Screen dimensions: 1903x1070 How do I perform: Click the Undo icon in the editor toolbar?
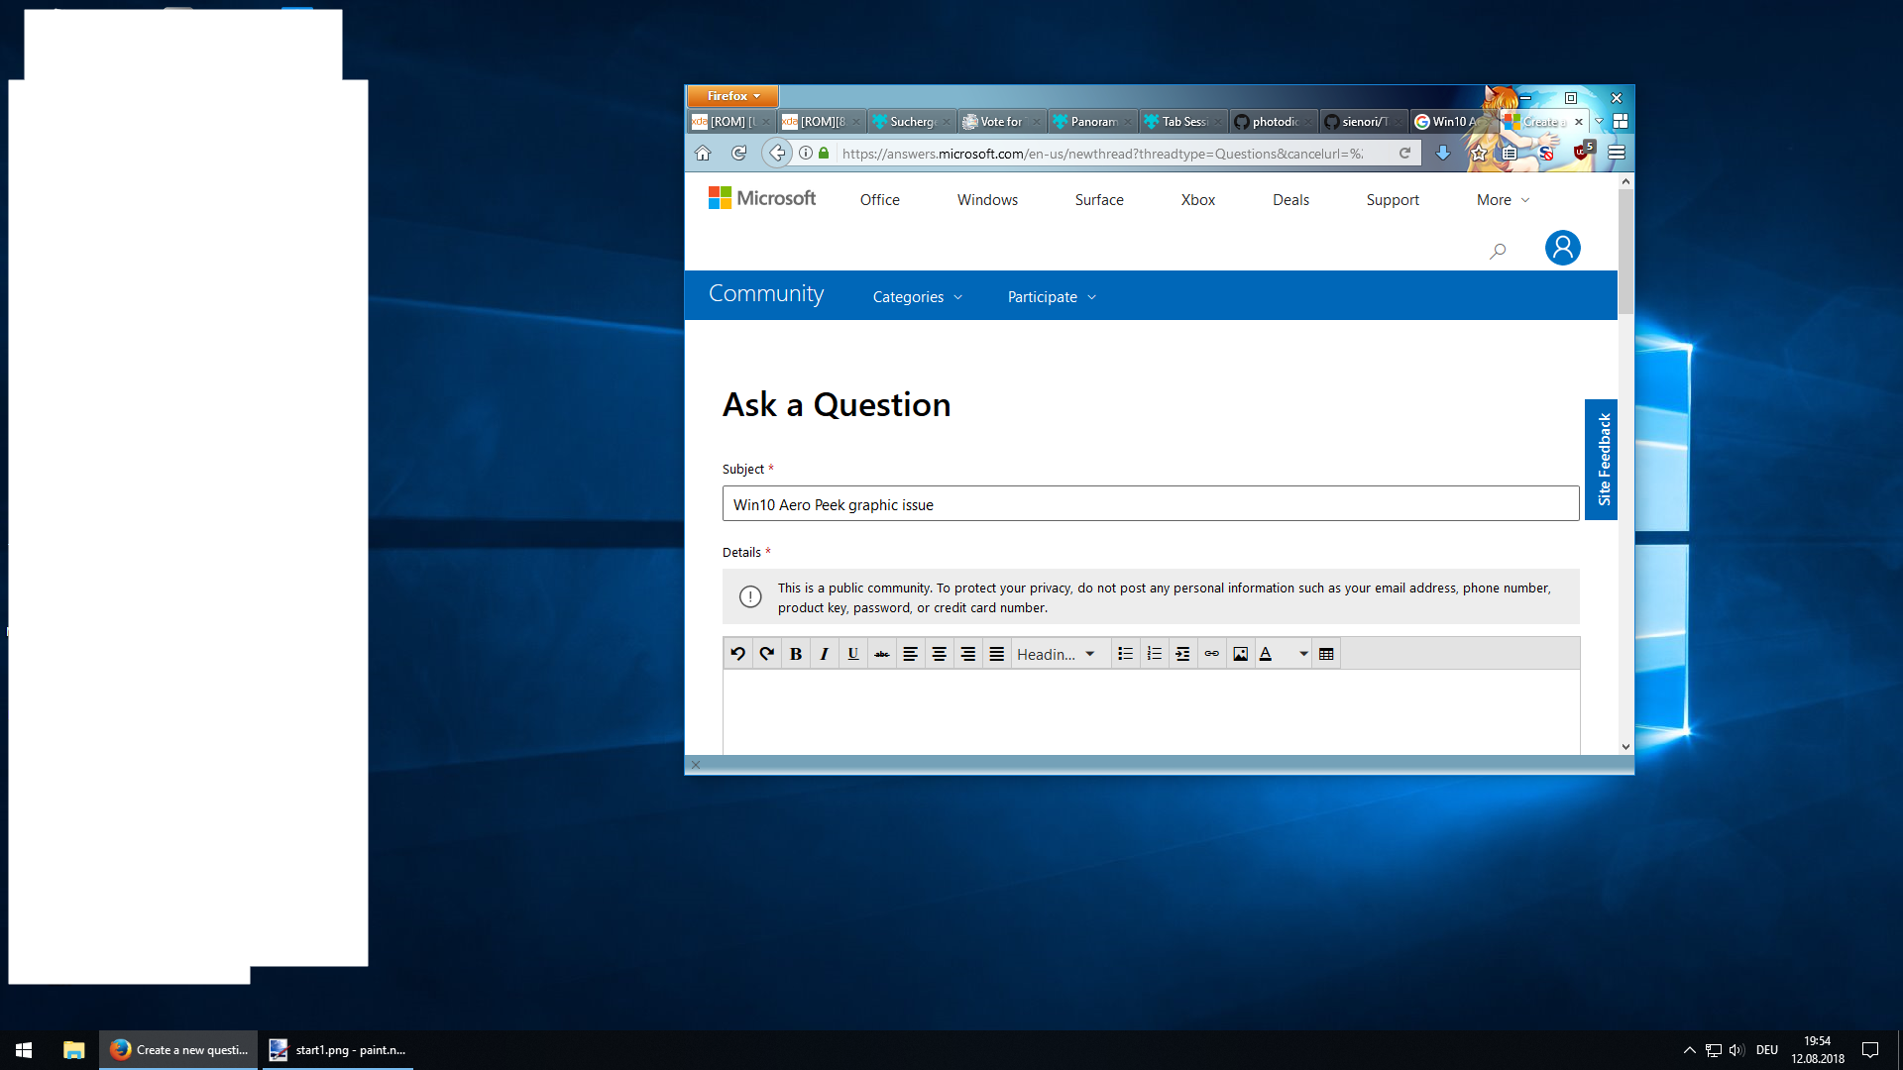click(x=737, y=654)
